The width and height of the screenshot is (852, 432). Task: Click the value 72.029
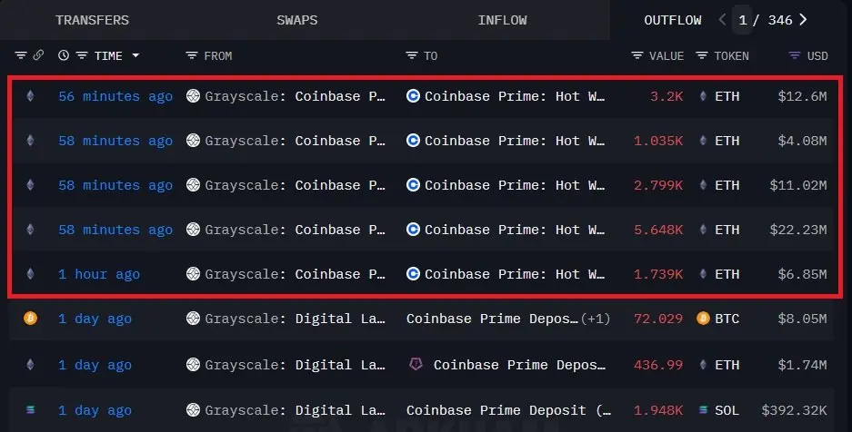(x=658, y=319)
